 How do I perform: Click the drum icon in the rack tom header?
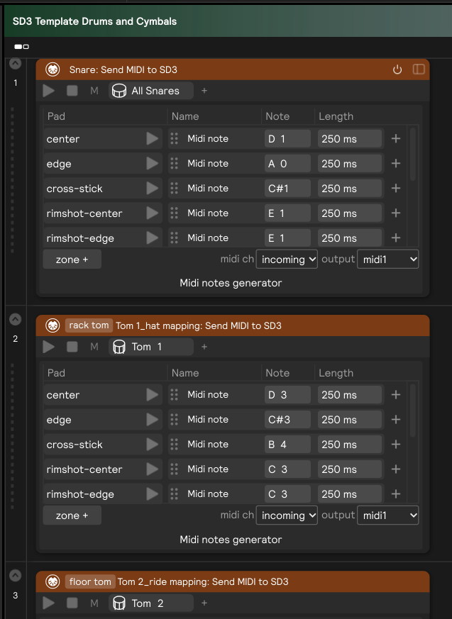(53, 325)
